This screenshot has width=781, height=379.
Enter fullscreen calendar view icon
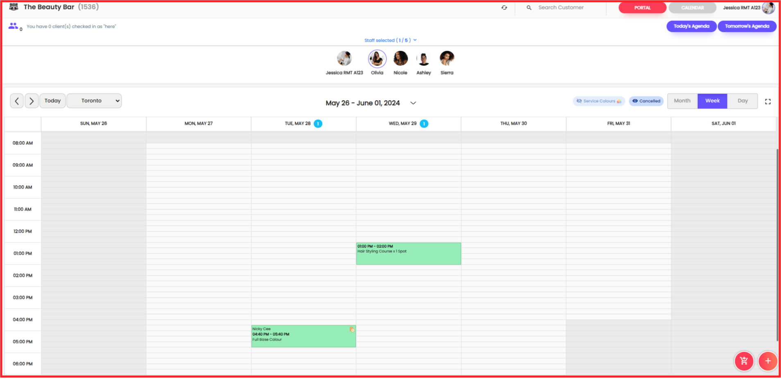(768, 101)
